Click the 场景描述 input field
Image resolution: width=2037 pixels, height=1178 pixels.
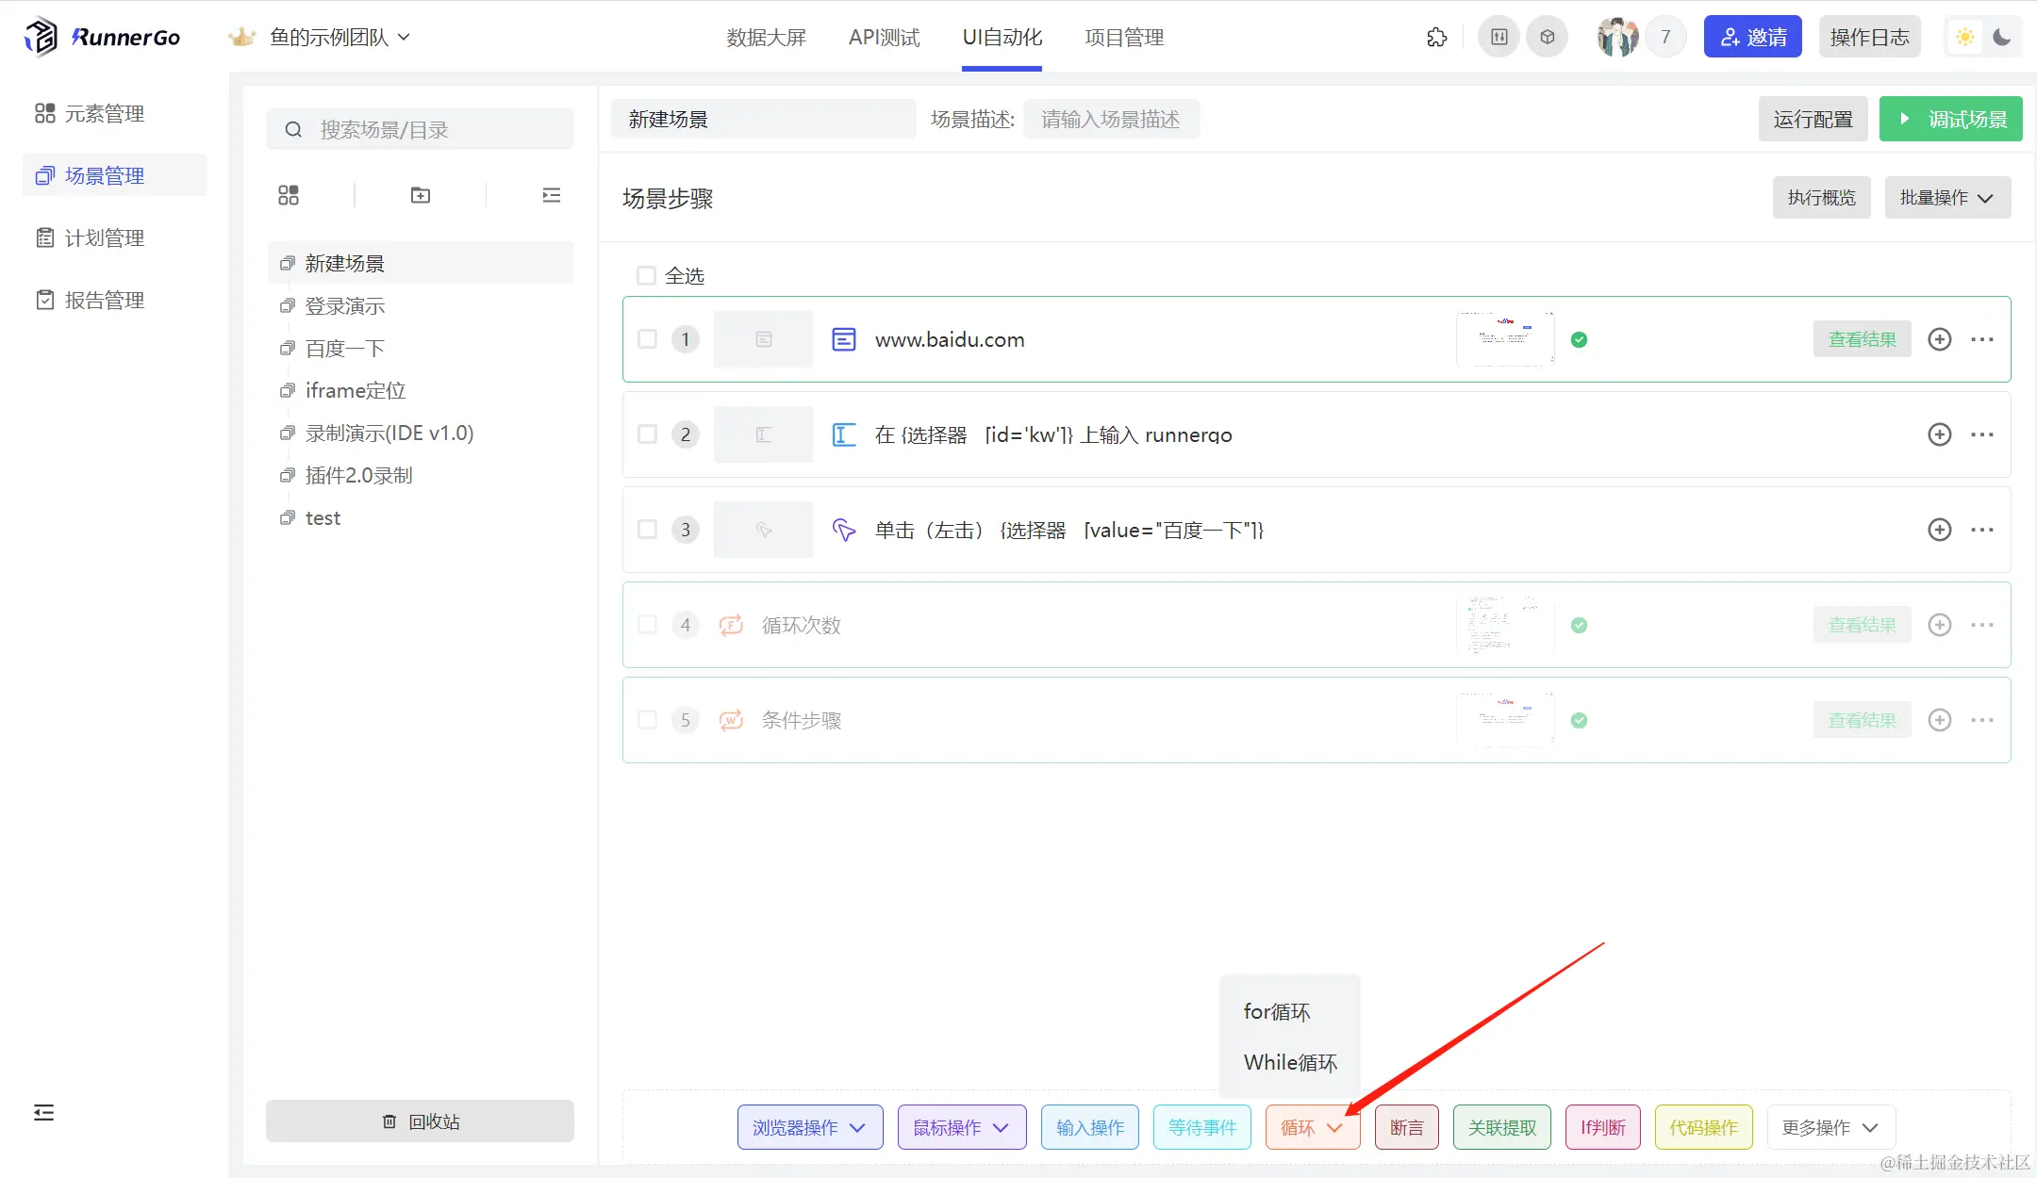click(x=1111, y=120)
